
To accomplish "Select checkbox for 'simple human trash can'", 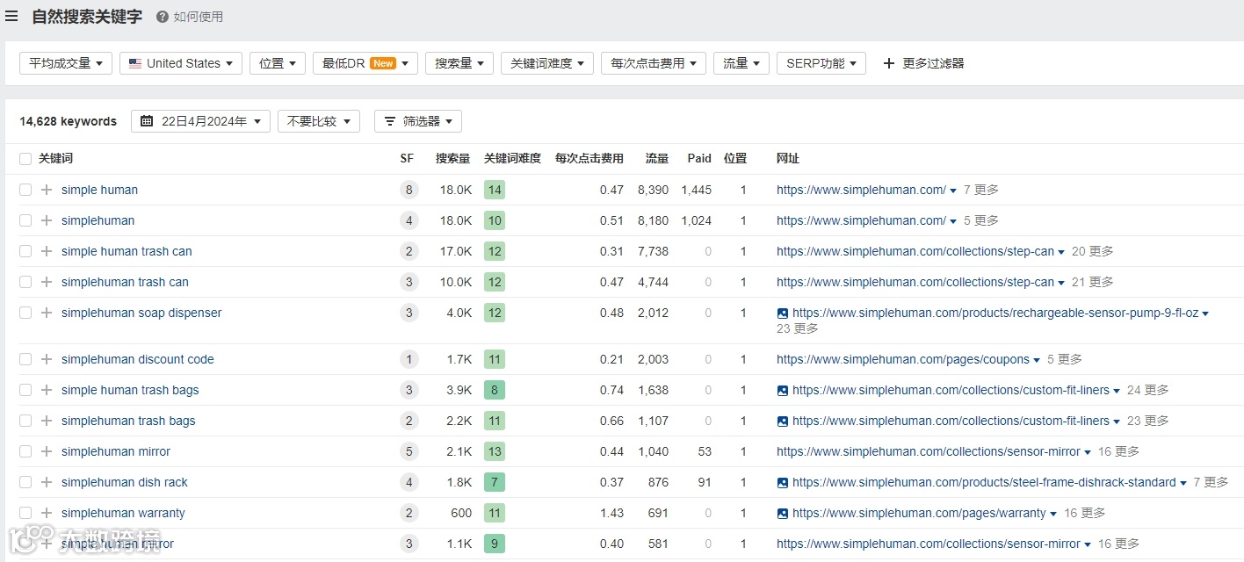I will click(25, 251).
